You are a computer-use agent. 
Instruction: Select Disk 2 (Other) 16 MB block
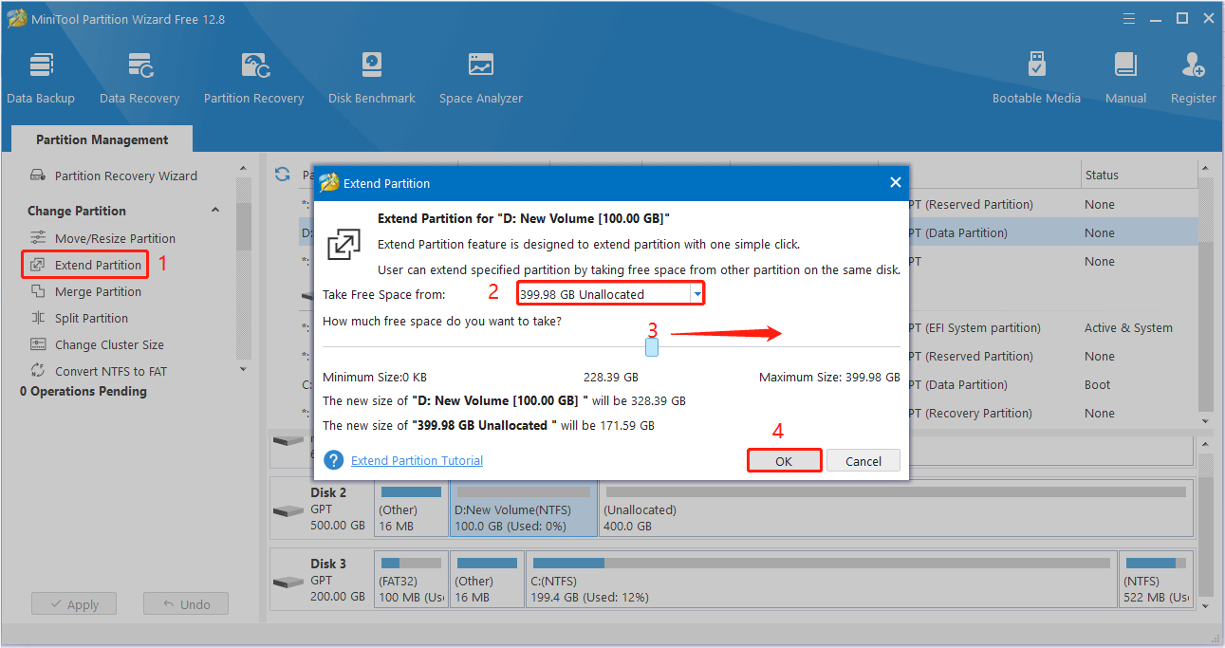click(412, 509)
